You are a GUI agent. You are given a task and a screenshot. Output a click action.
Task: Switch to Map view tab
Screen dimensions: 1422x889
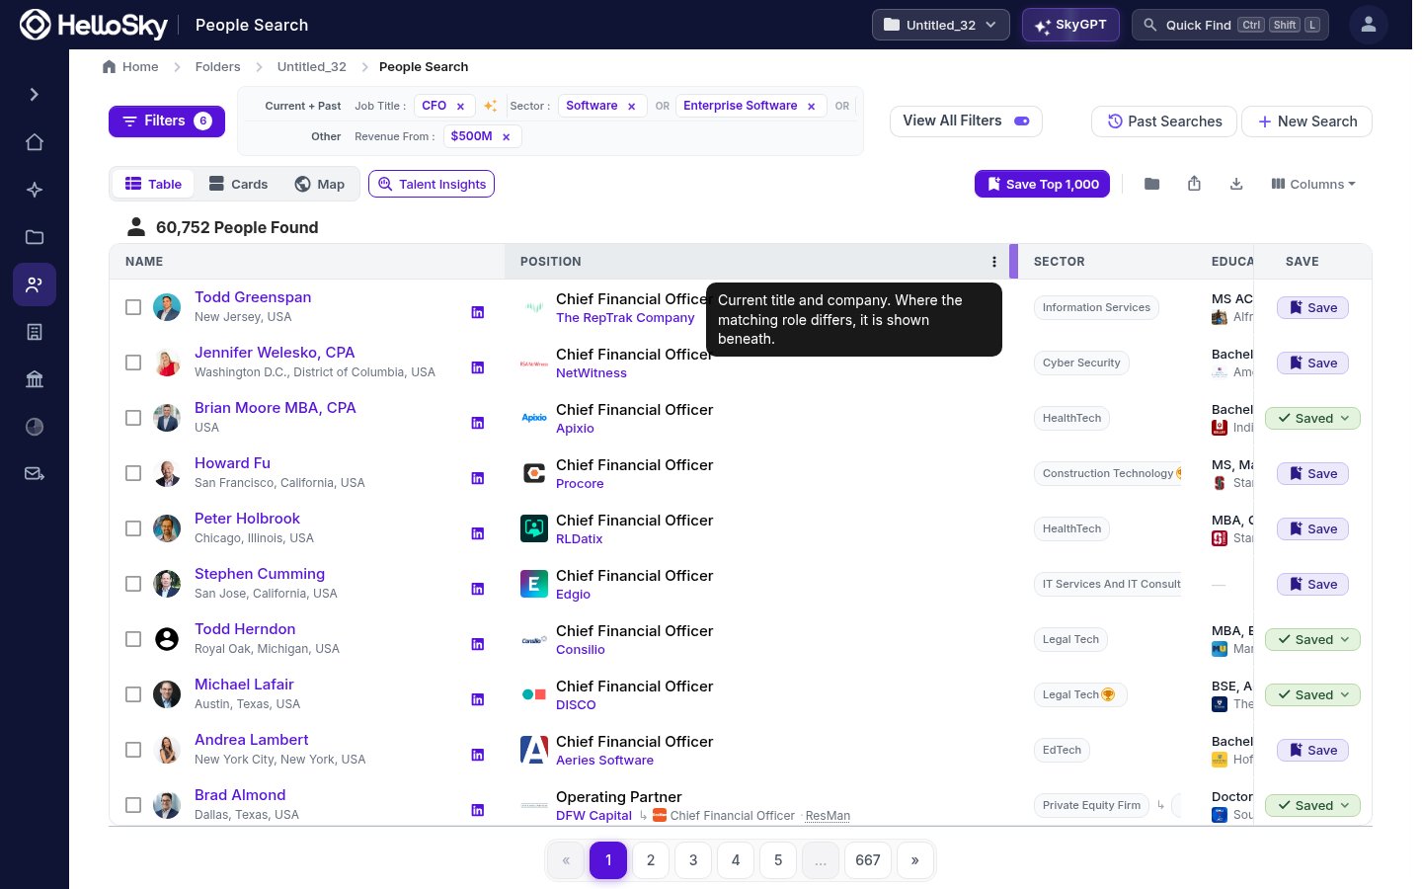point(320,184)
